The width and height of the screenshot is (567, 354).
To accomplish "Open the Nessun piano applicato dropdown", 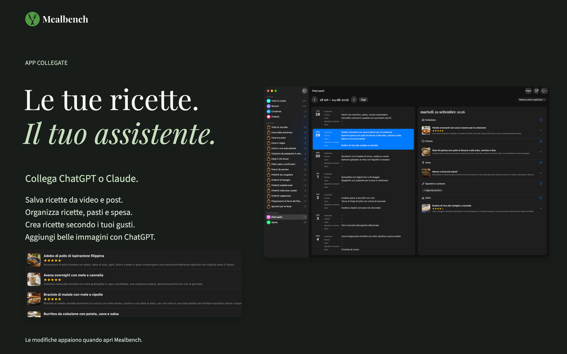I will coord(532,100).
